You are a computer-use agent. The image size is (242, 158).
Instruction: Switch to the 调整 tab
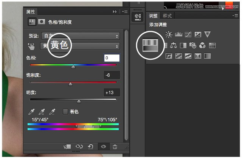(153, 15)
